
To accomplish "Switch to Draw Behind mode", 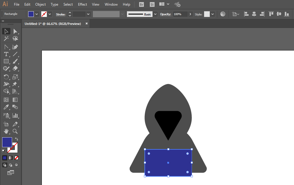I will (11, 165).
